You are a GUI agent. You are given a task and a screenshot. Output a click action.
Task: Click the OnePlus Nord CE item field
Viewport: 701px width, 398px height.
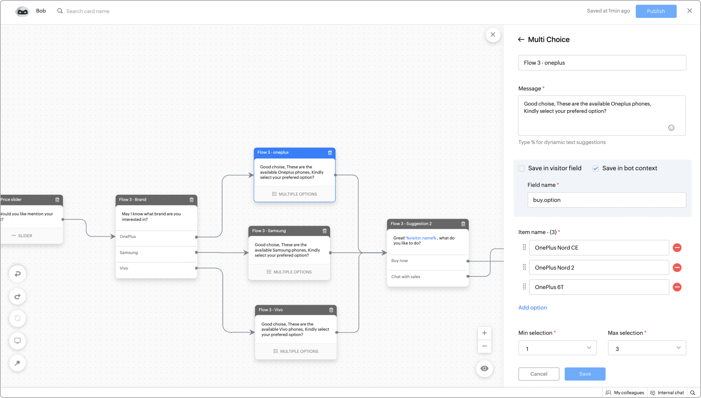point(599,248)
